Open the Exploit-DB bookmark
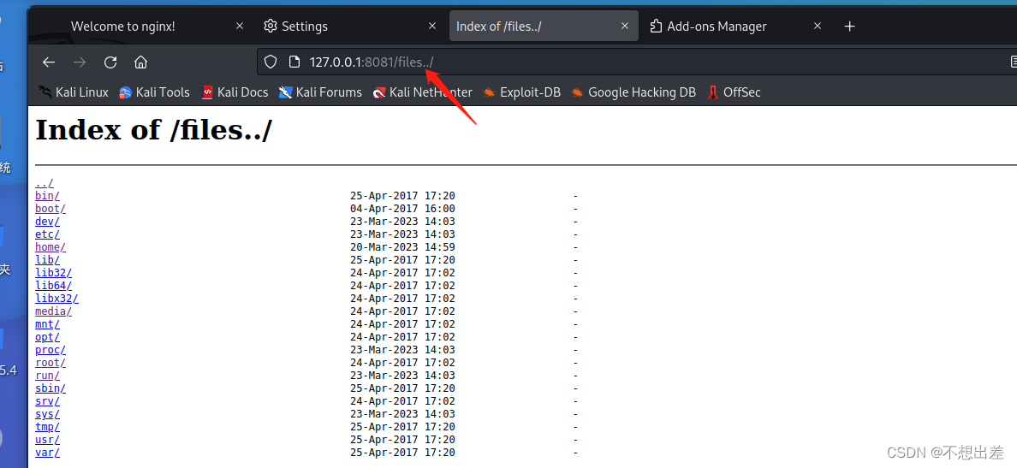This screenshot has height=468, width=1017. point(521,92)
